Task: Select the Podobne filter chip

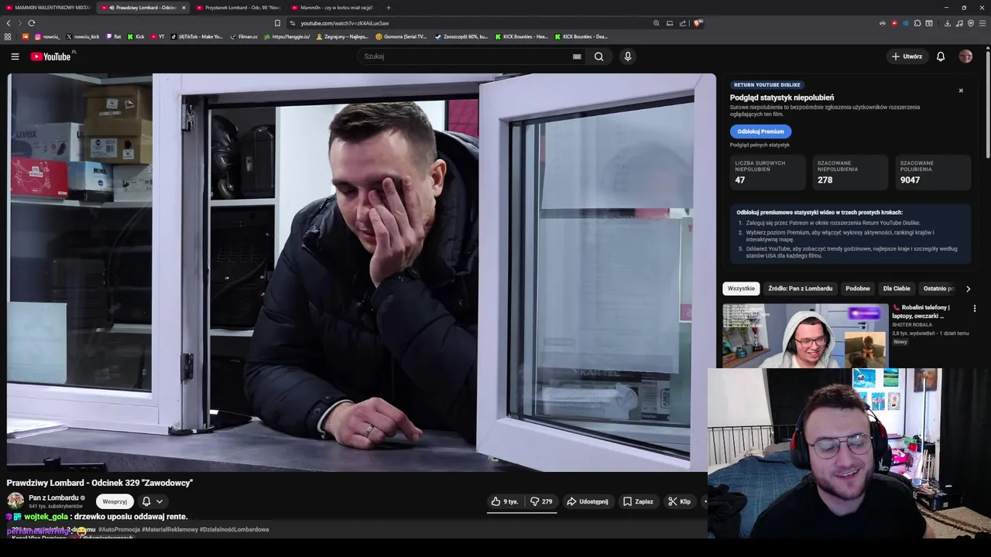Action: pyautogui.click(x=857, y=289)
